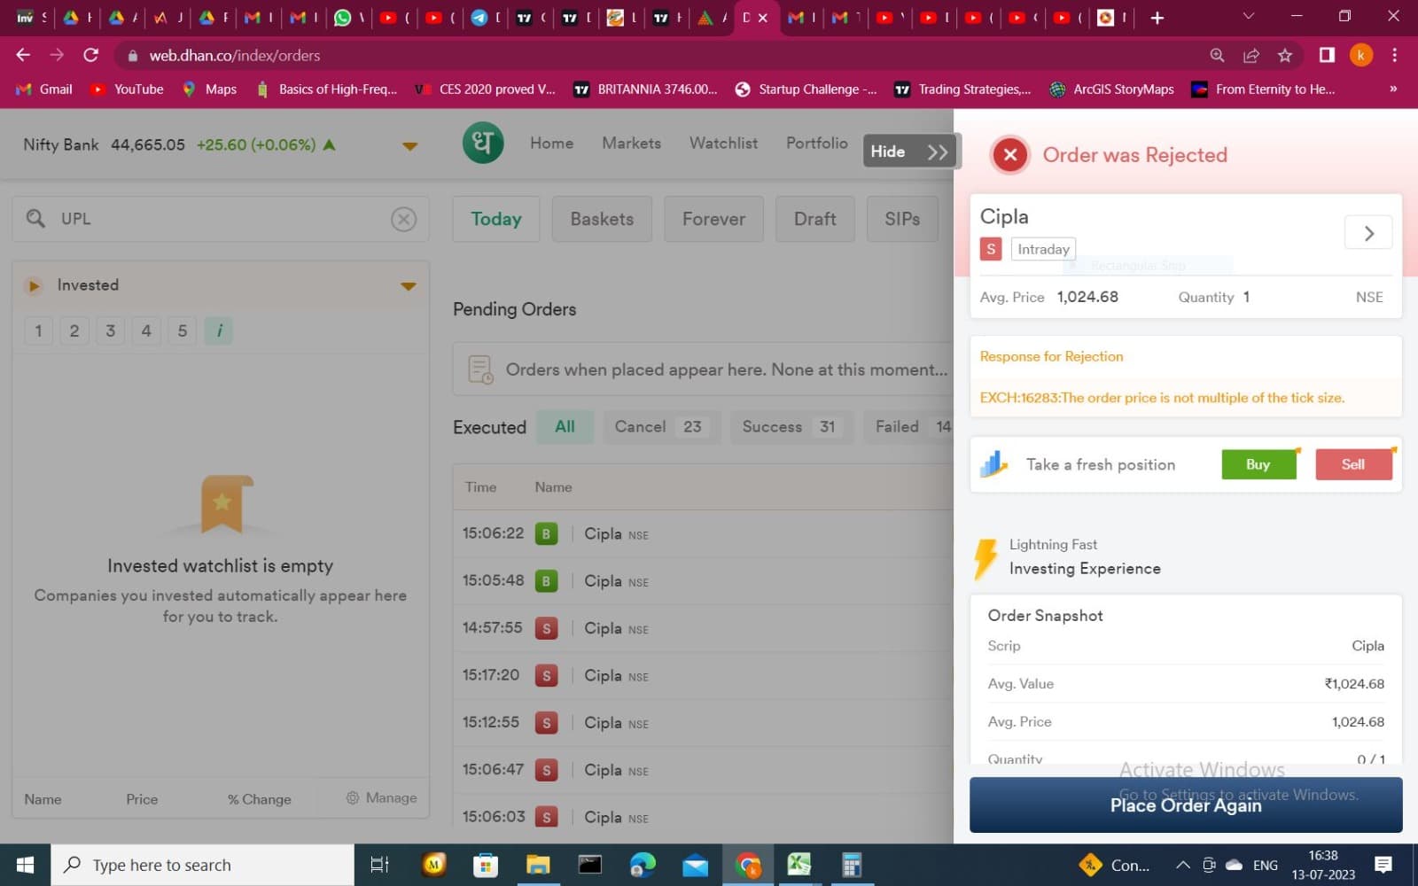
Task: Open the watchlist info icon
Action: [x=219, y=330]
